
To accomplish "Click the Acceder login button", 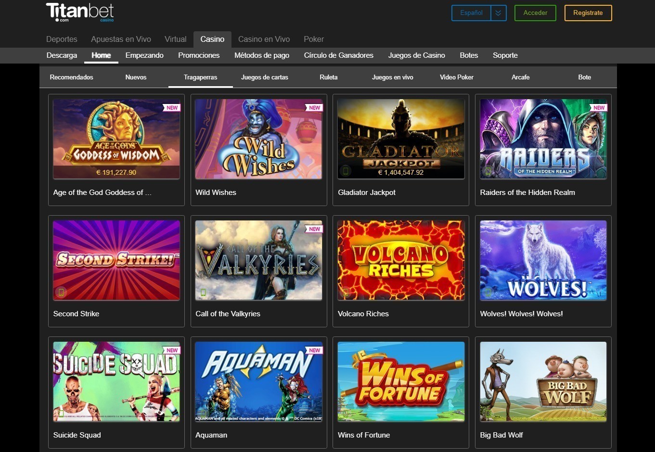I will 535,13.
